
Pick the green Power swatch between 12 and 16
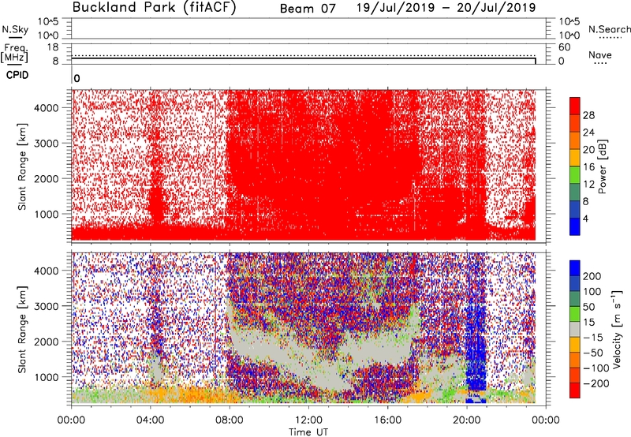pyautogui.click(x=575, y=175)
